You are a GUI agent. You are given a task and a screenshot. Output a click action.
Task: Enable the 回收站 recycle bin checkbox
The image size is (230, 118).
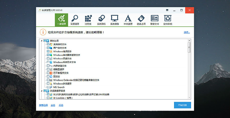pyautogui.click(x=48, y=76)
